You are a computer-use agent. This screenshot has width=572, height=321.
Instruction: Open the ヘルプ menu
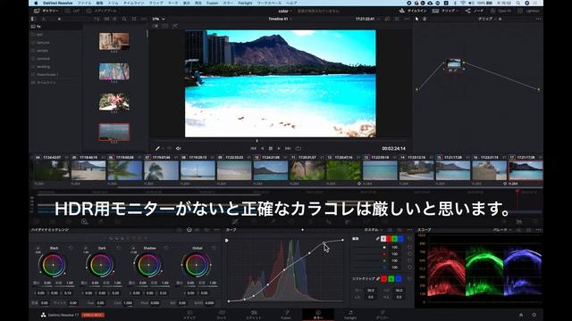point(291,3)
